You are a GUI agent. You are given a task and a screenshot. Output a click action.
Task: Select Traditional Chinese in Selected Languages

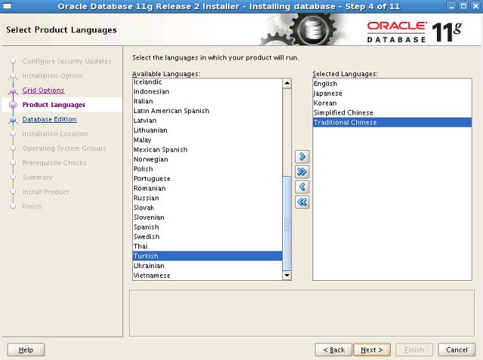pyautogui.click(x=392, y=122)
